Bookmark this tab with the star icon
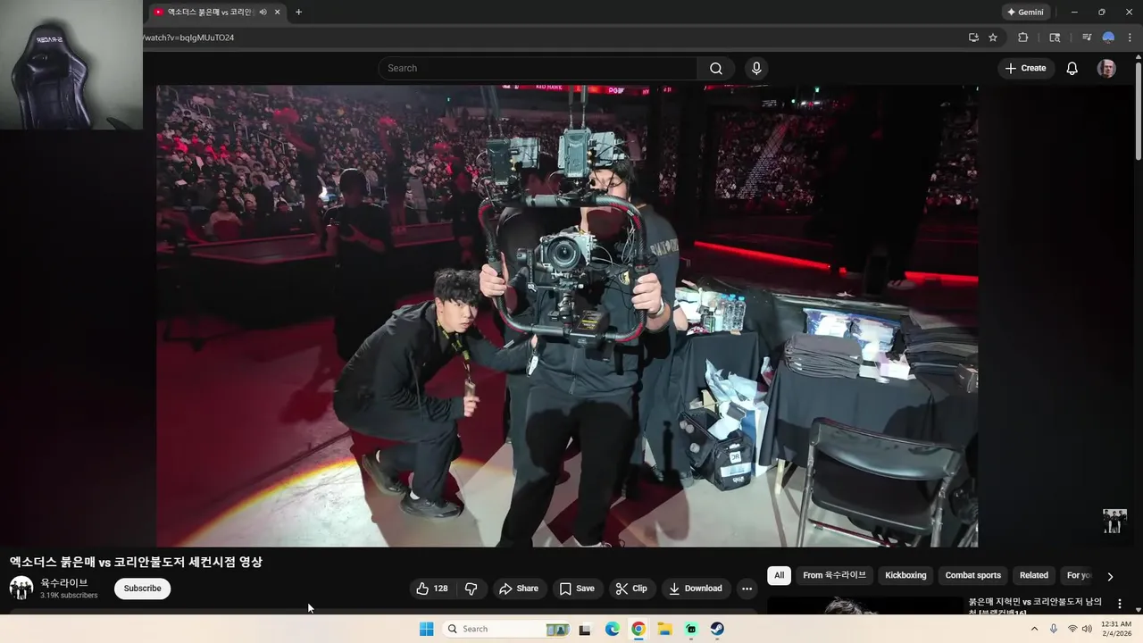This screenshot has width=1143, height=643. 993,38
